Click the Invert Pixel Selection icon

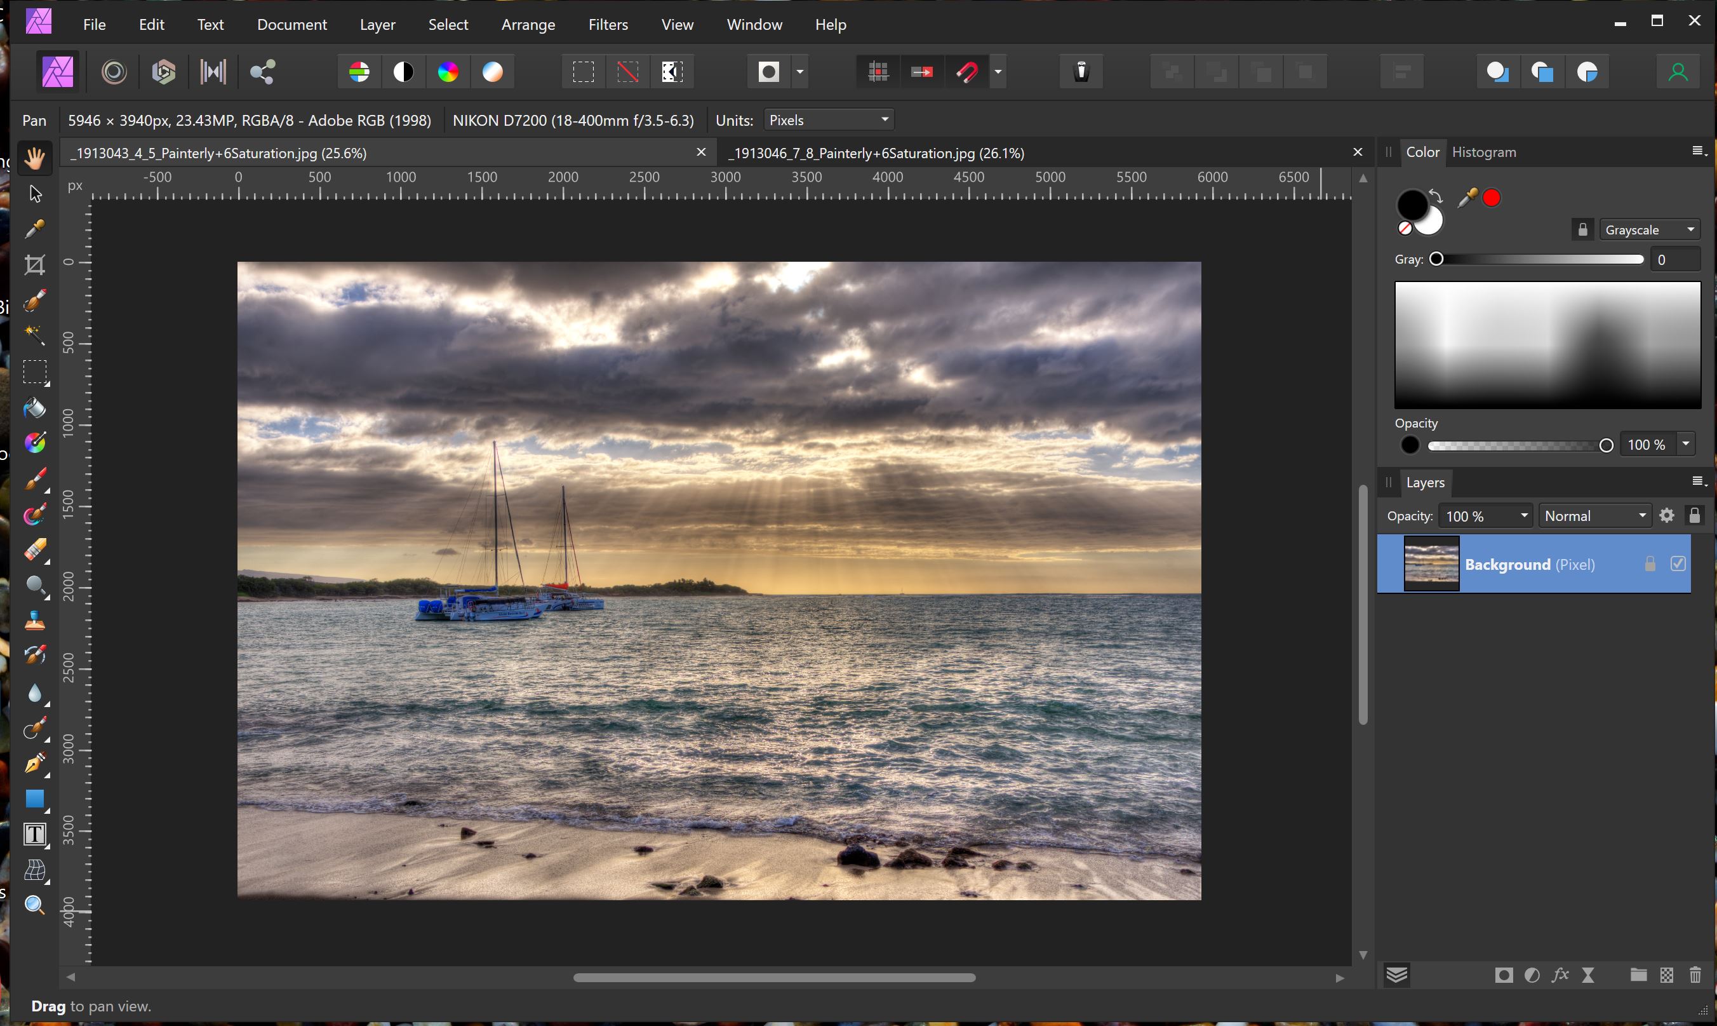(672, 72)
